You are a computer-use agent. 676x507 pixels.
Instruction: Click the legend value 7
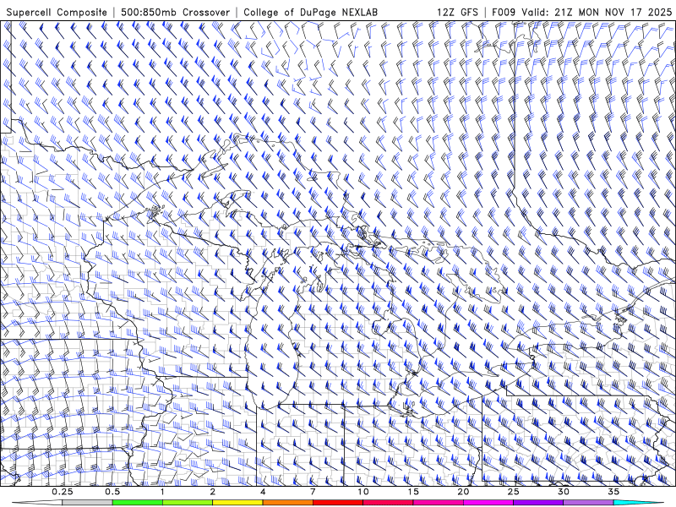[x=313, y=492]
